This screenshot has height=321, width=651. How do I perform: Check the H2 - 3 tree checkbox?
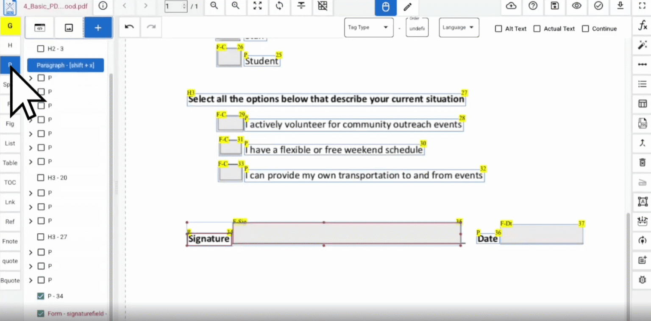pyautogui.click(x=41, y=49)
